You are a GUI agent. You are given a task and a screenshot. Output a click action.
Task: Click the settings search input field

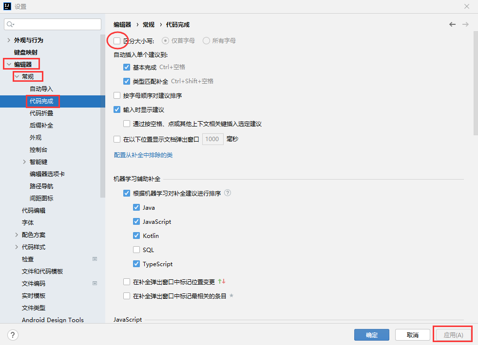point(56,24)
